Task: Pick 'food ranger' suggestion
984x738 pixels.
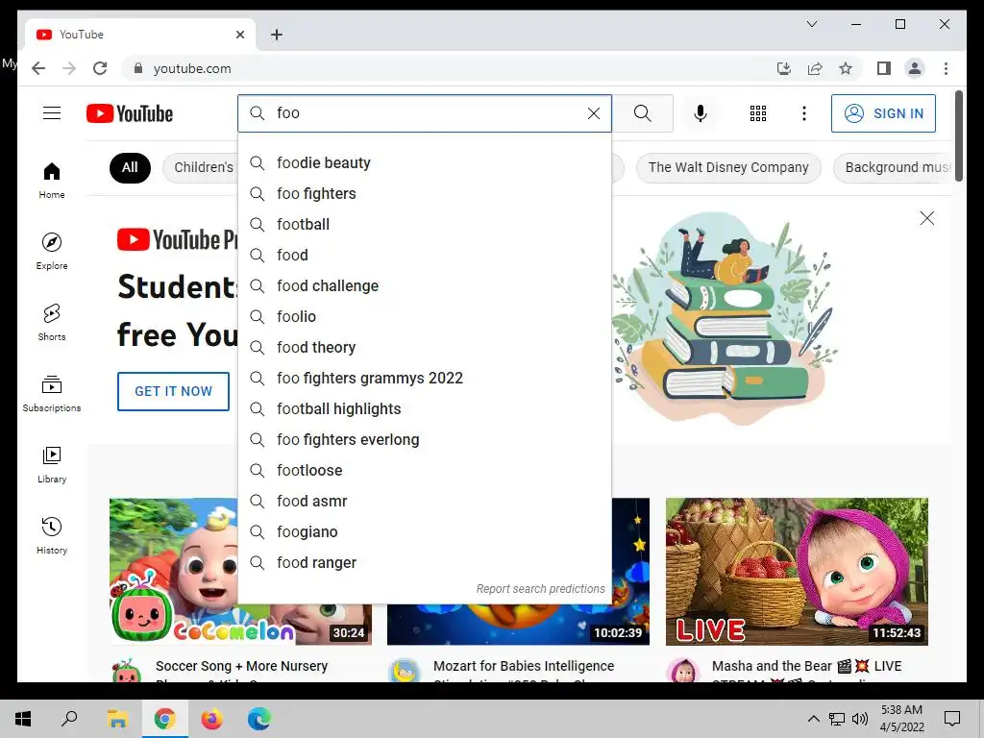Action: pos(425,563)
